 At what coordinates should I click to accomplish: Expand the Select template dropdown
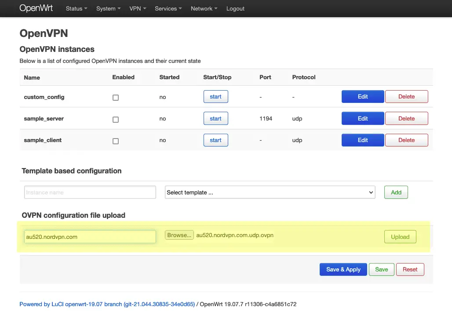point(270,192)
